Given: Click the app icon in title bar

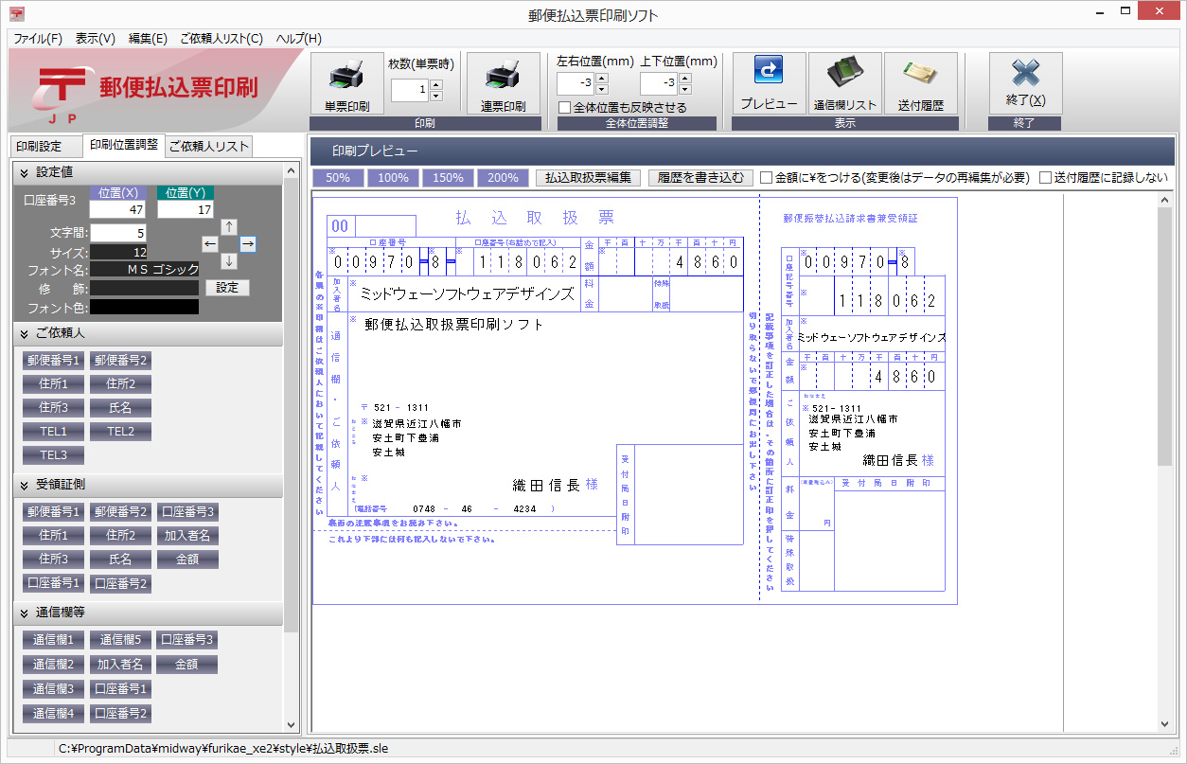Looking at the screenshot, I should click(17, 15).
